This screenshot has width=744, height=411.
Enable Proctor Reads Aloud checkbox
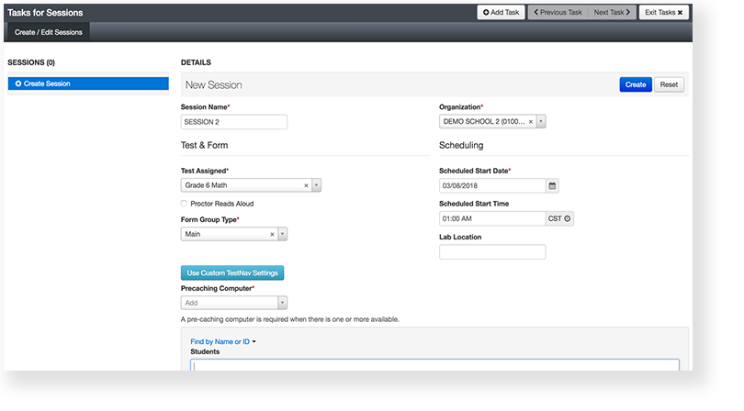click(x=185, y=204)
